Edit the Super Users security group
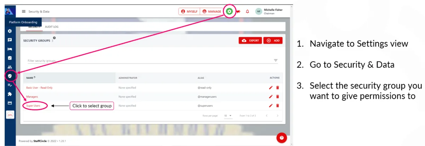425x146 pixels. [x=271, y=105]
